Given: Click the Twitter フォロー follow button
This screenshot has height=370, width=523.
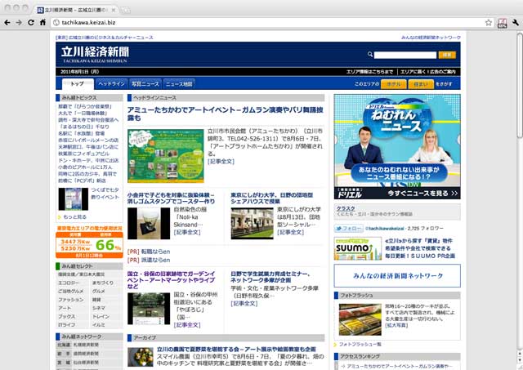Looking at the screenshot, I should click(x=349, y=229).
